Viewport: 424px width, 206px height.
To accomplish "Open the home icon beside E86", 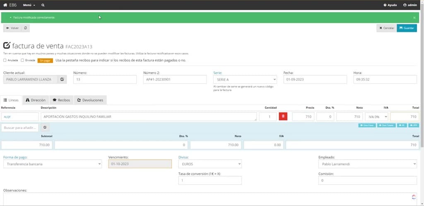I will tap(5, 5).
